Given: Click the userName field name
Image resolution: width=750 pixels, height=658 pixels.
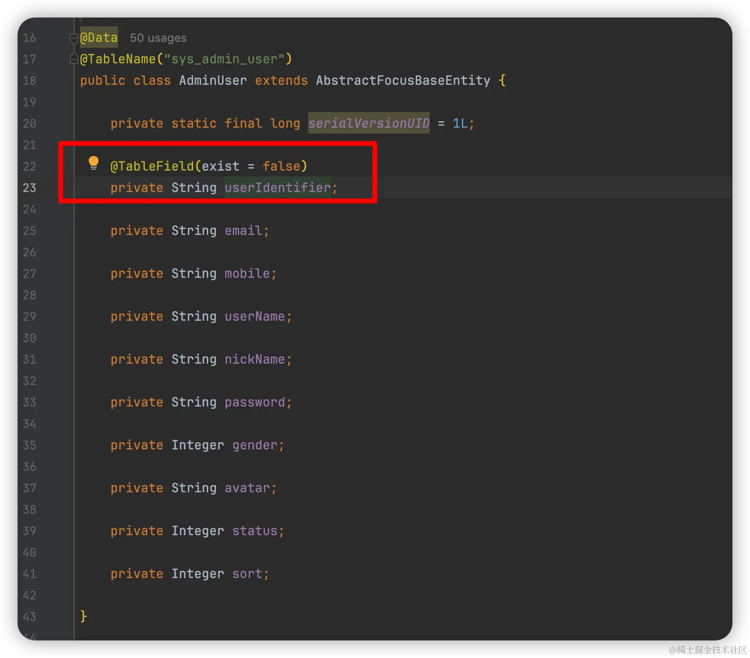Looking at the screenshot, I should pyautogui.click(x=255, y=316).
